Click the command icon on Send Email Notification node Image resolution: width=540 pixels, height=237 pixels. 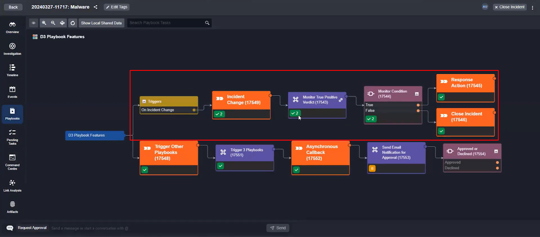(x=375, y=150)
